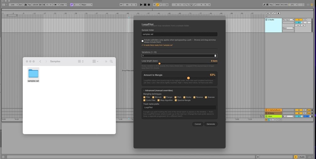Open the MIDI Arrangement Overdub plus icon

point(154,5)
